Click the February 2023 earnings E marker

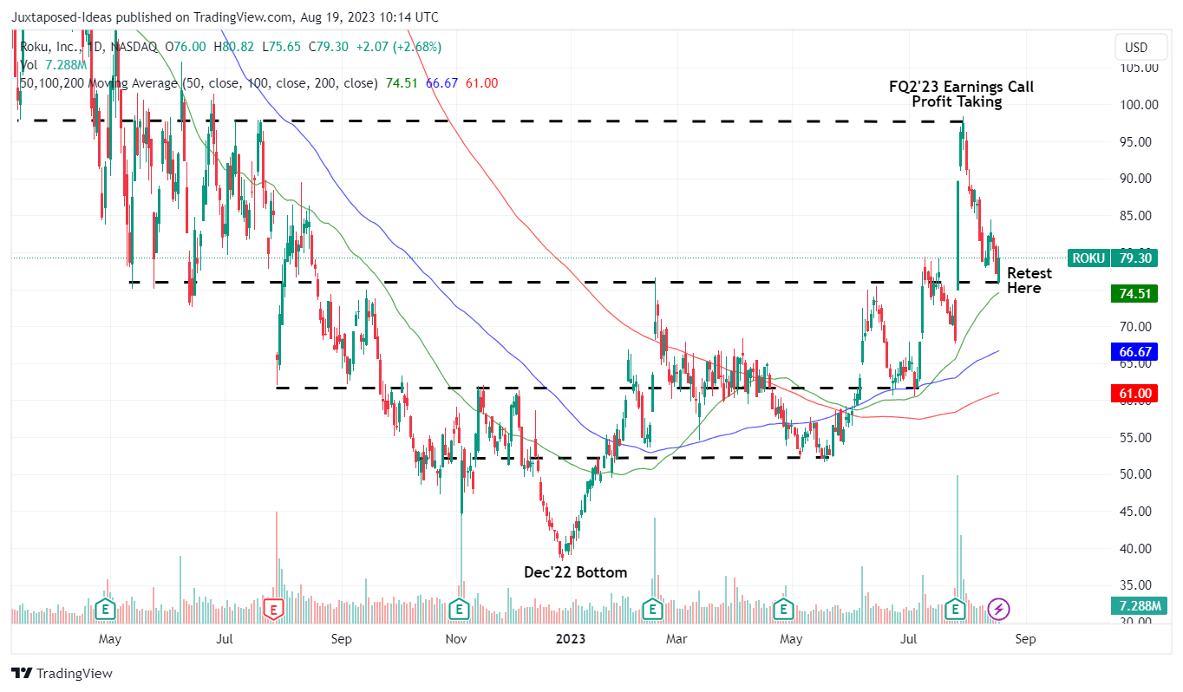pyautogui.click(x=652, y=609)
